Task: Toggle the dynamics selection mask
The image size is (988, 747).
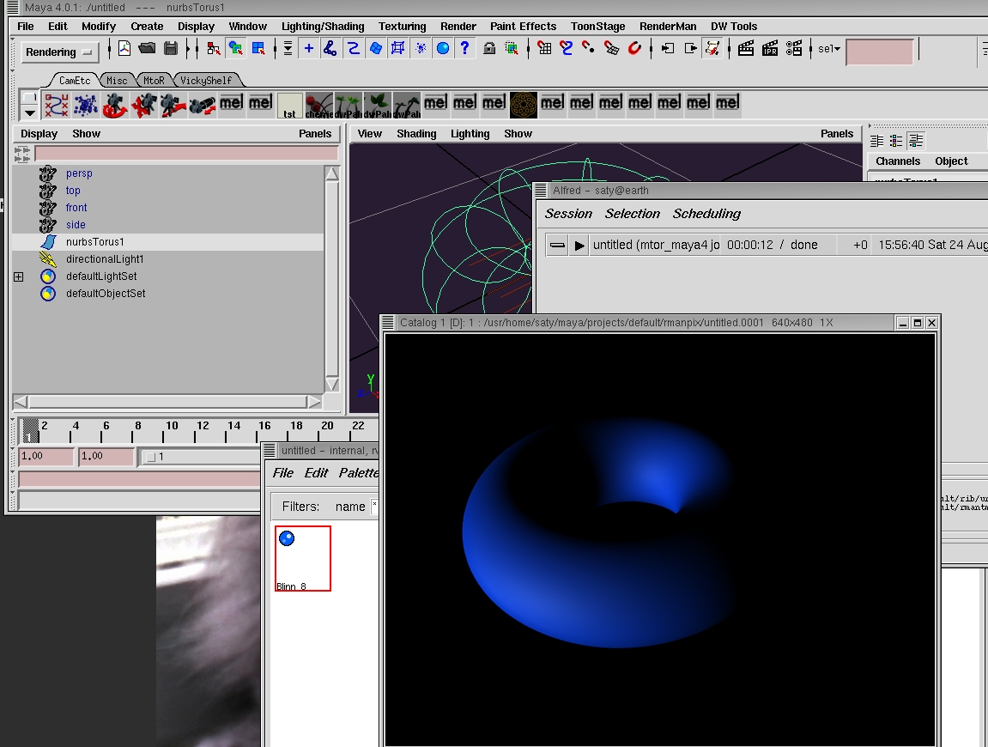Action: 421,49
